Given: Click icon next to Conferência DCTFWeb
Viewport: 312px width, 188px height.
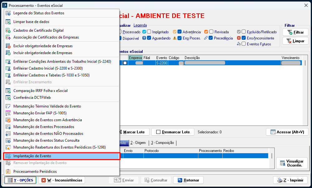Looking at the screenshot, I should click(x=8, y=98).
